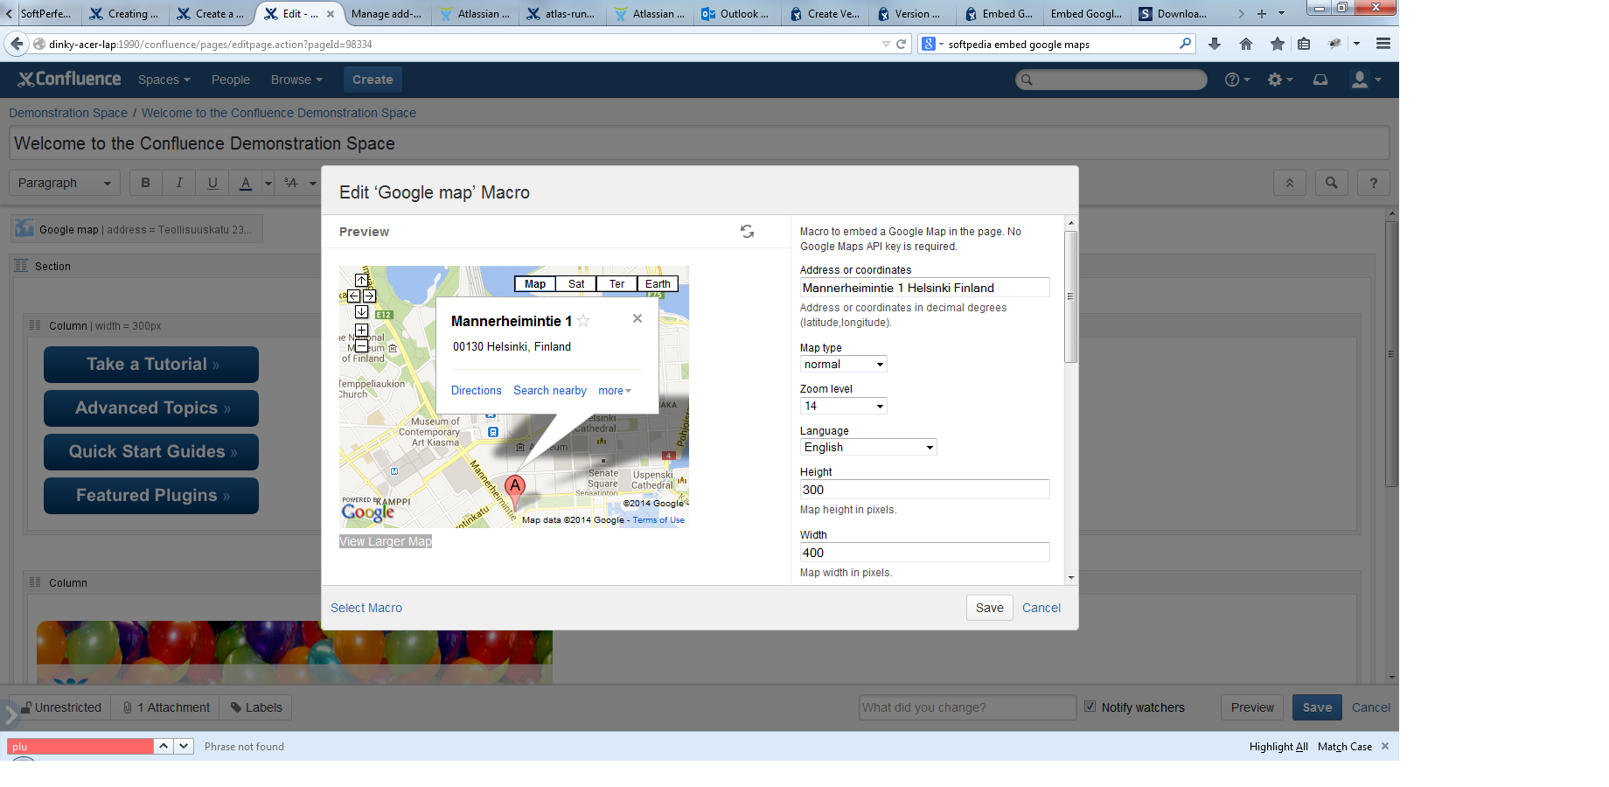
Task: Click the text color button
Action: pos(246,183)
